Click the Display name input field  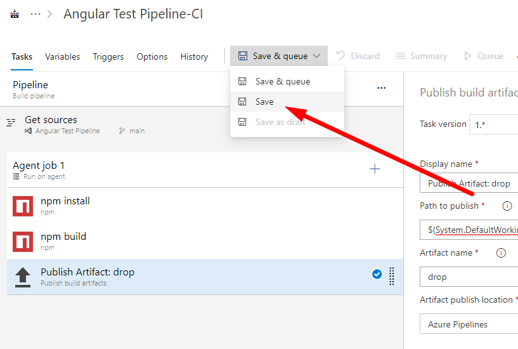[x=469, y=183]
